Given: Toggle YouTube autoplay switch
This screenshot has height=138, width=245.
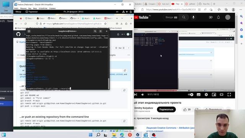Looking at the screenshot, I should (x=191, y=95).
